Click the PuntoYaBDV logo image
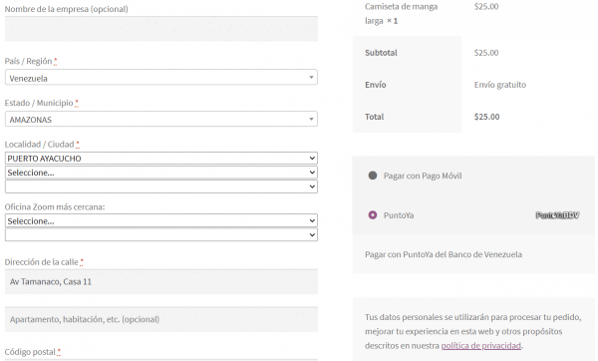 pyautogui.click(x=557, y=215)
